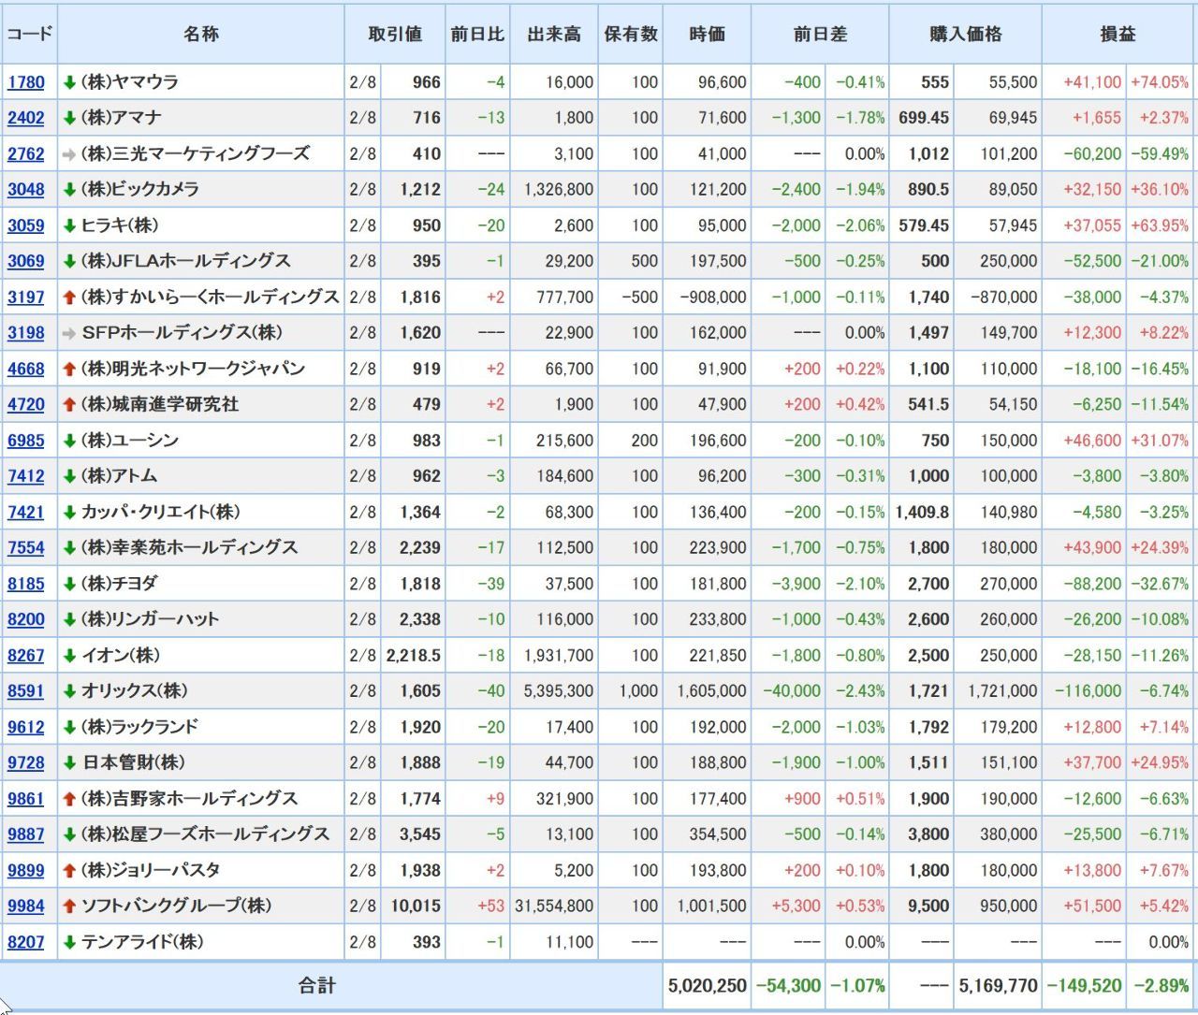Click the green down arrow beside (株)チヨダ
1198x1015 pixels.
[x=69, y=584]
